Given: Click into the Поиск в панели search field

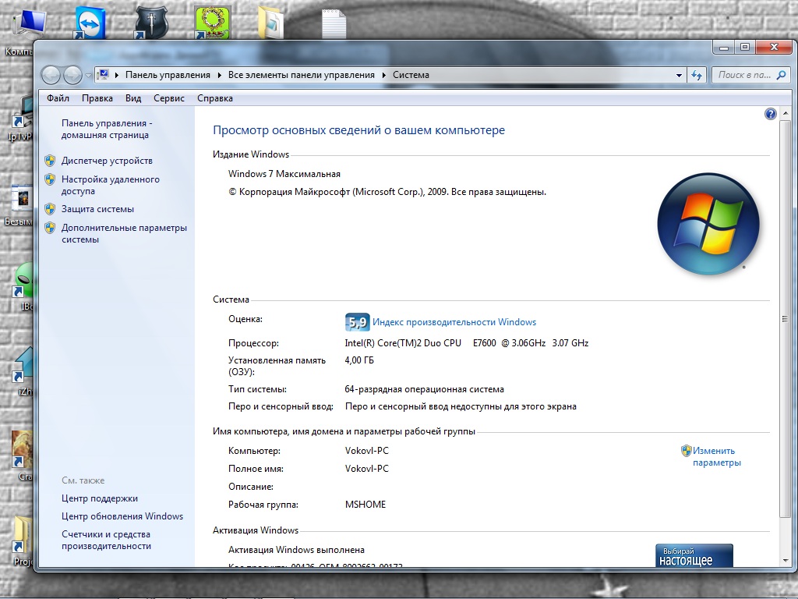Looking at the screenshot, I should (x=743, y=76).
